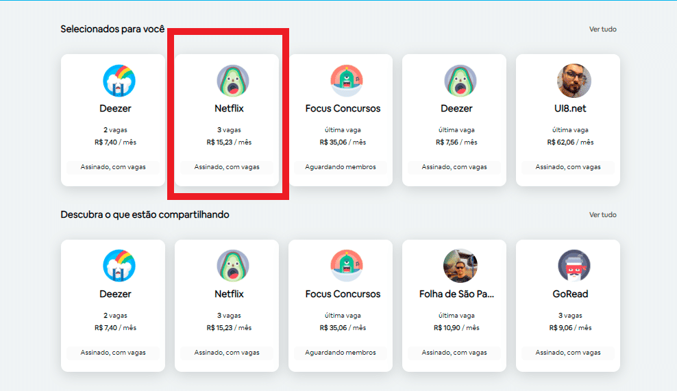This screenshot has height=391, width=677.
Task: Open Ver tudo beside Selecionados para você
Action: (x=603, y=29)
